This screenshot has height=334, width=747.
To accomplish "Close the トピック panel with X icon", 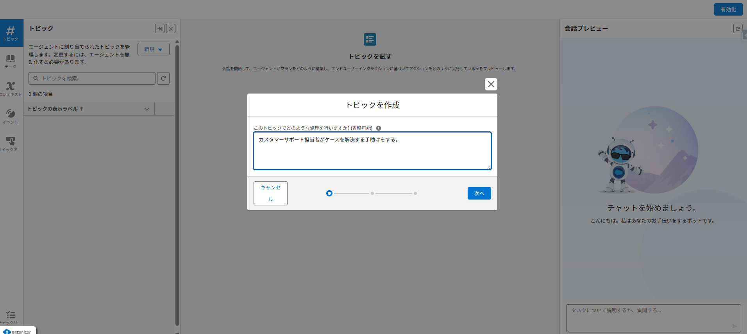I will tap(171, 28).
